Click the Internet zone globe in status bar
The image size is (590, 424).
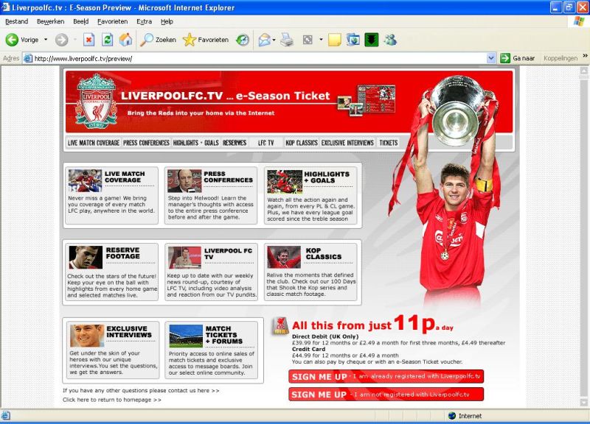(452, 416)
